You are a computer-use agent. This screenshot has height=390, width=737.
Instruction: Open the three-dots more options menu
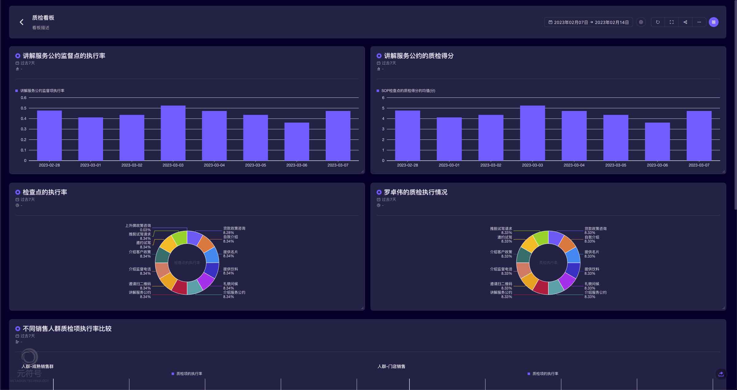[699, 22]
